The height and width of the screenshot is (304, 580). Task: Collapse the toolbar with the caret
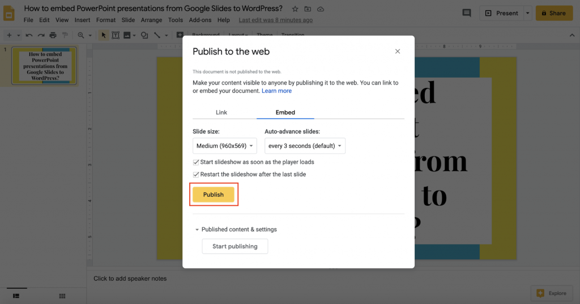click(572, 35)
